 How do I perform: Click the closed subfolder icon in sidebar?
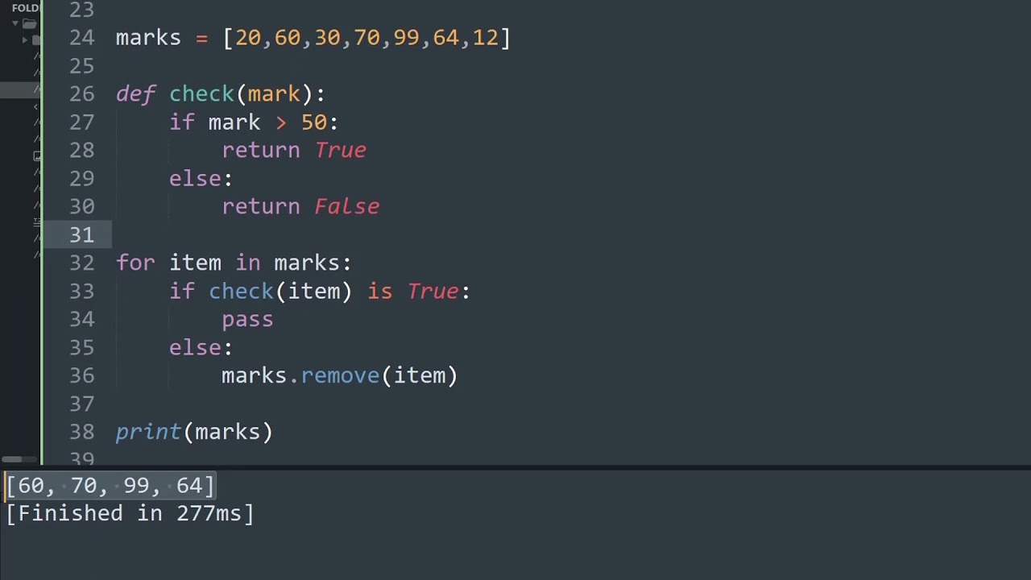pyautogui.click(x=36, y=39)
